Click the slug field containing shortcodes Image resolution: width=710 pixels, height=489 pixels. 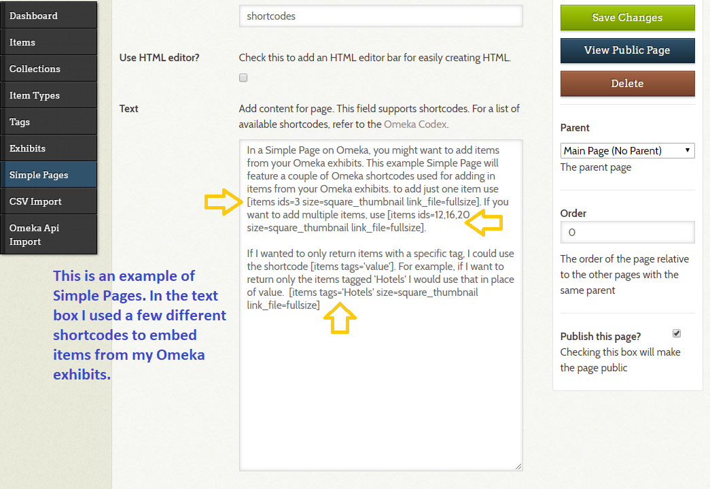(x=380, y=16)
